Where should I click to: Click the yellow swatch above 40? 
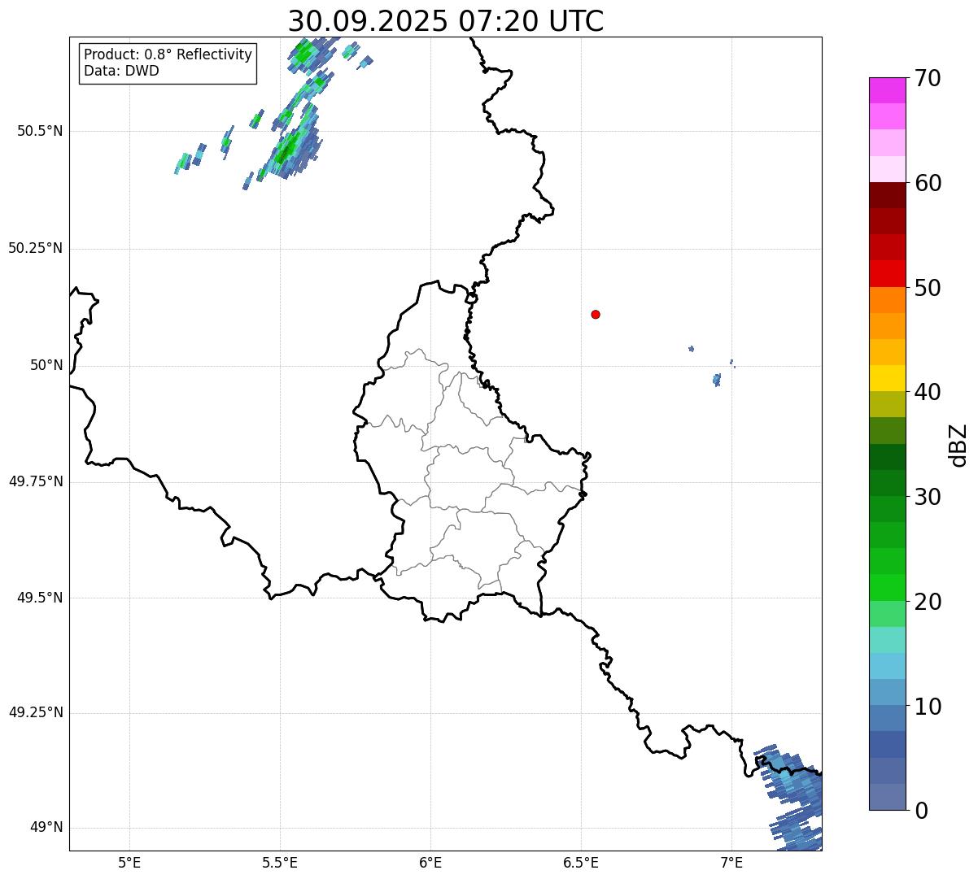coord(887,378)
